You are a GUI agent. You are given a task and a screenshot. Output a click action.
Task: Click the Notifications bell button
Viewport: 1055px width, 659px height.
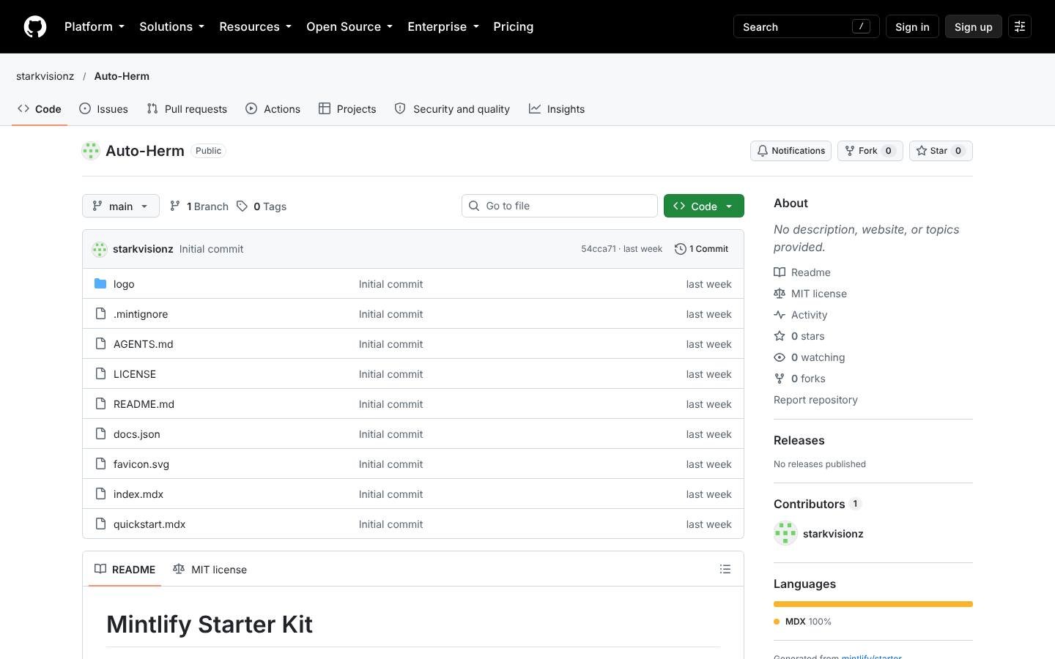tap(791, 151)
